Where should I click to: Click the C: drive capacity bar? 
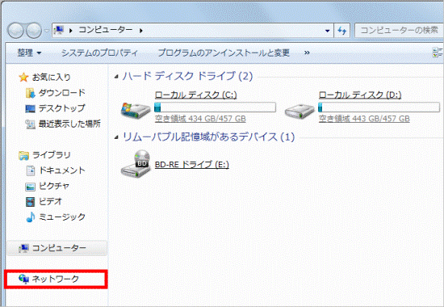(x=216, y=107)
